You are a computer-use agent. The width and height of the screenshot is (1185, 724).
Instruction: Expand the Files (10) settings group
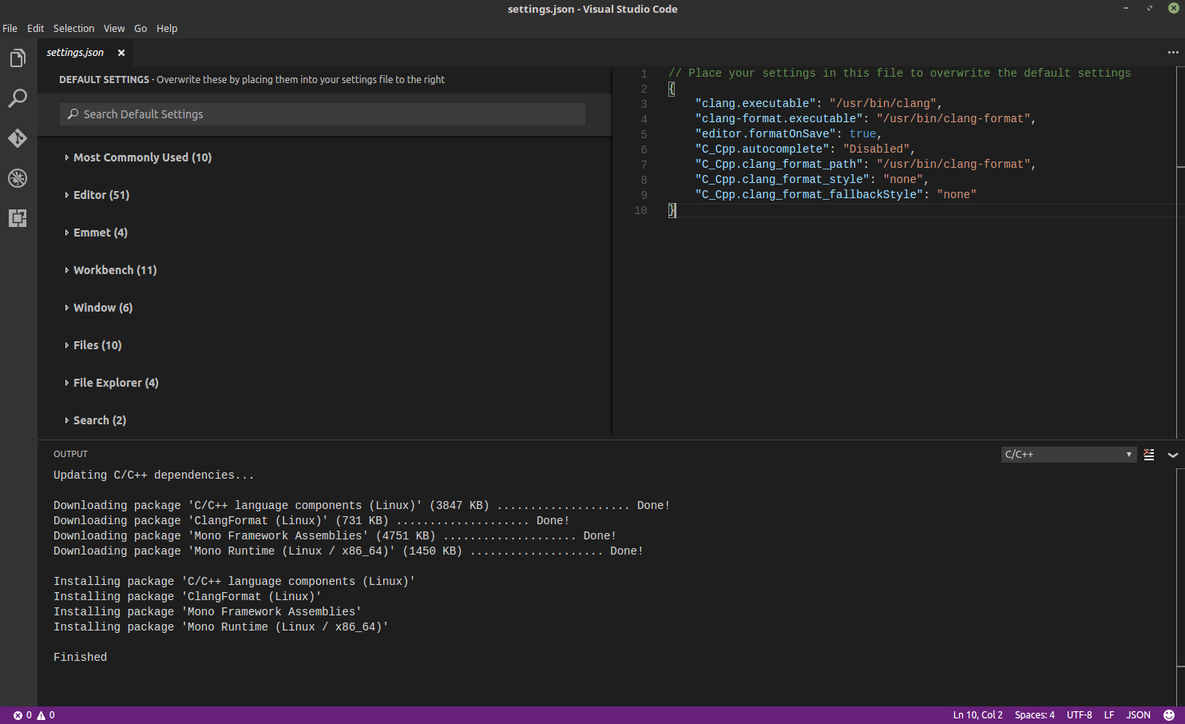tap(93, 345)
